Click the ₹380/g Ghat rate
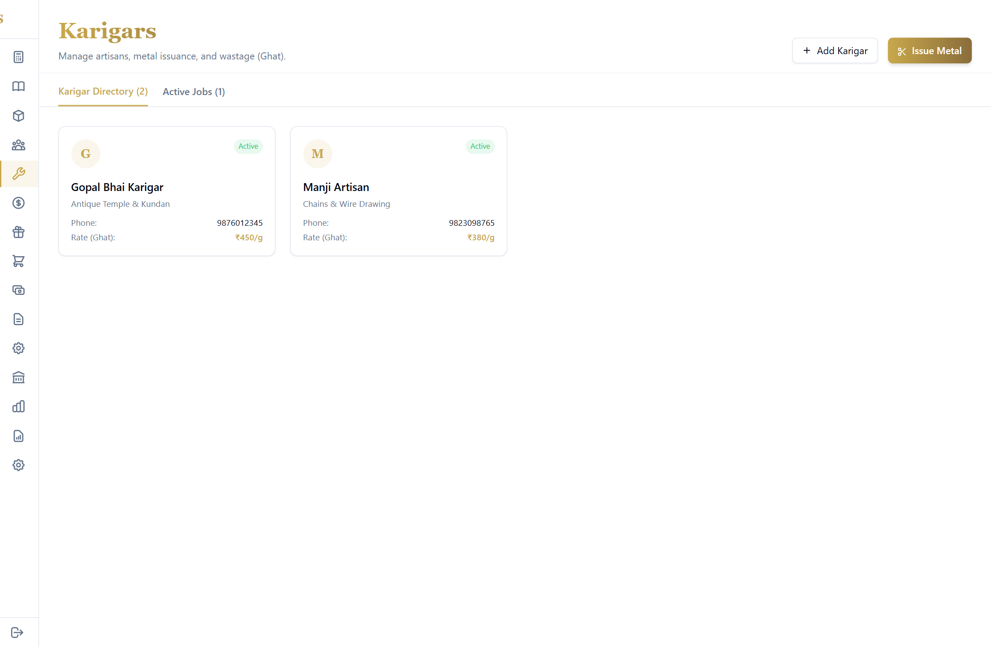 [481, 238]
